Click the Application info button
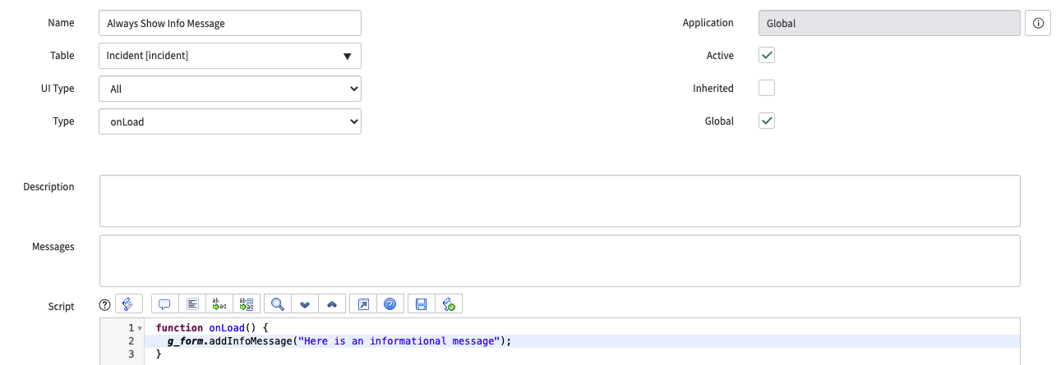This screenshot has height=365, width=1056. click(x=1038, y=23)
